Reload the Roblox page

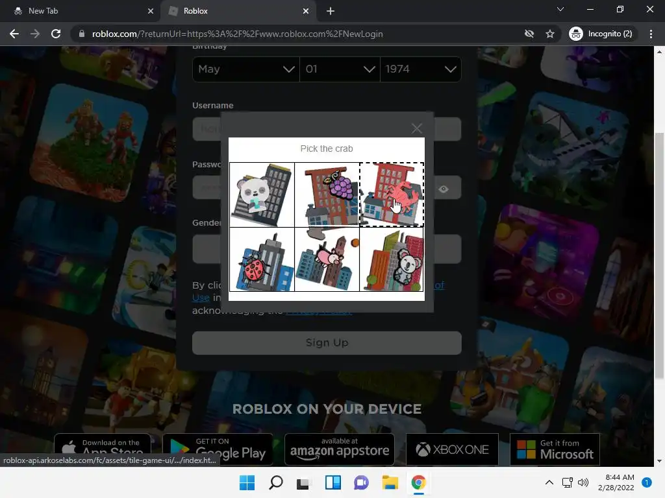pyautogui.click(x=56, y=34)
